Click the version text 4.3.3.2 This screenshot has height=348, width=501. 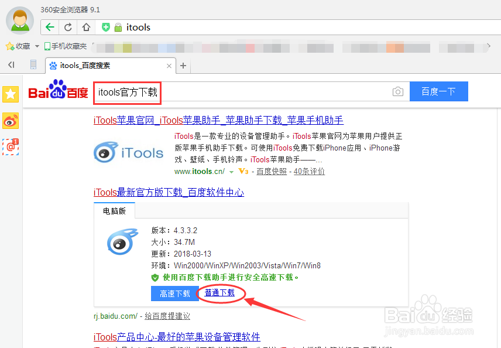point(186,230)
